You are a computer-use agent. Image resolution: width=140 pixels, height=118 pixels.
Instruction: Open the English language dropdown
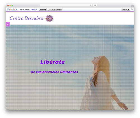(x=34, y=9)
